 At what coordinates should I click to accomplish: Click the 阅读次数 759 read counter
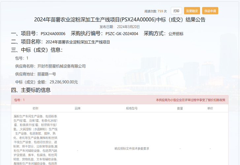click(155, 11)
